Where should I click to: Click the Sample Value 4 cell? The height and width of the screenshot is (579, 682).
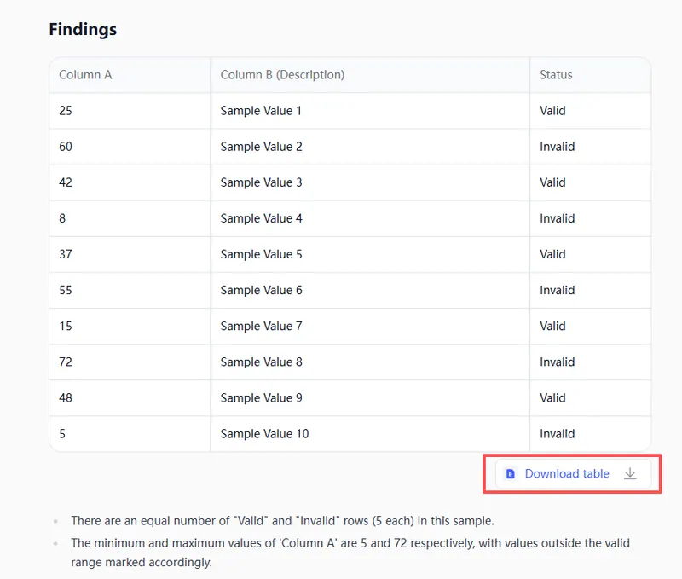click(x=261, y=218)
